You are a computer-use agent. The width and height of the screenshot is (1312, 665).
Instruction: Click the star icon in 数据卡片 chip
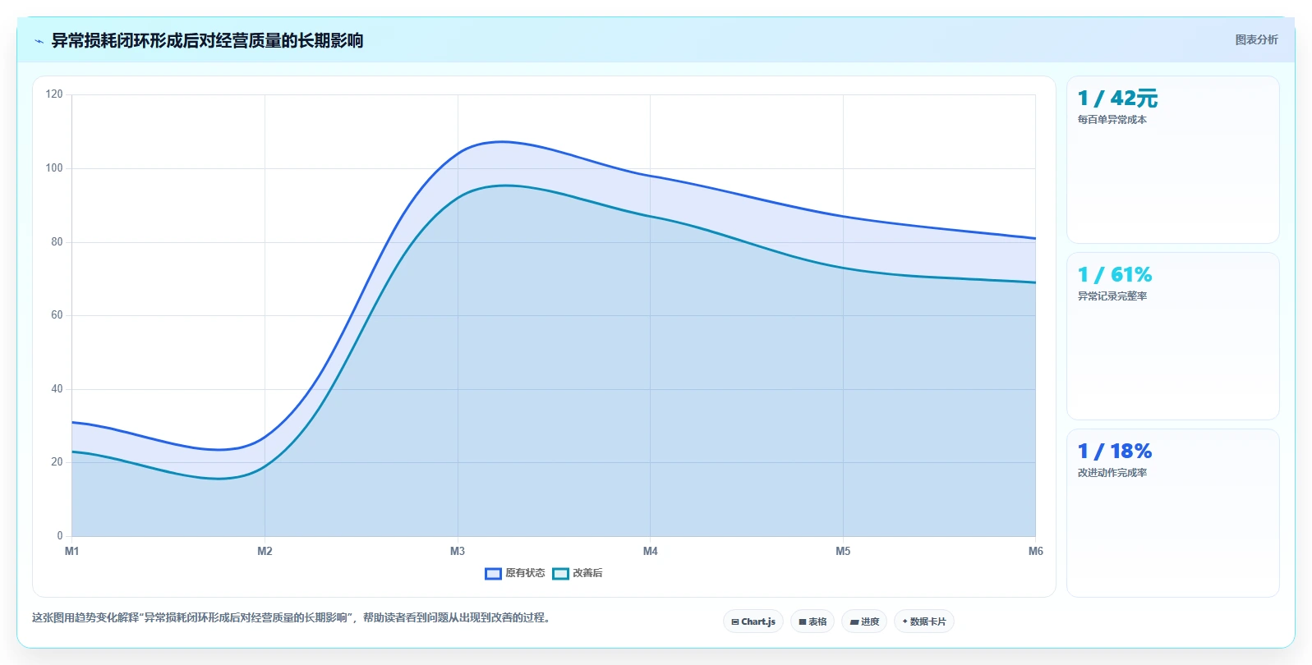click(x=905, y=621)
